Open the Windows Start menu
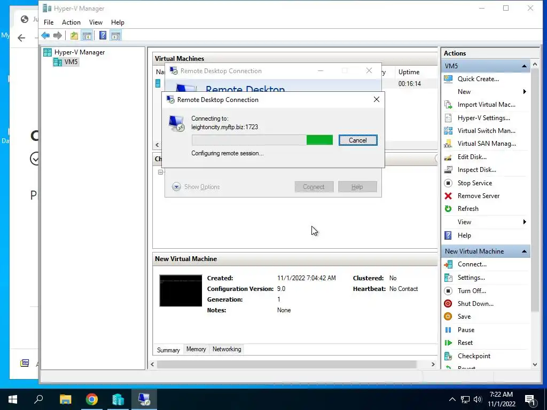The height and width of the screenshot is (410, 547). pyautogui.click(x=13, y=399)
